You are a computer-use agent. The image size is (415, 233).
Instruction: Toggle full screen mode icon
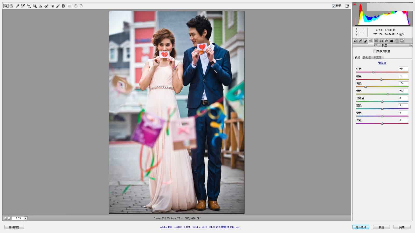click(347, 6)
